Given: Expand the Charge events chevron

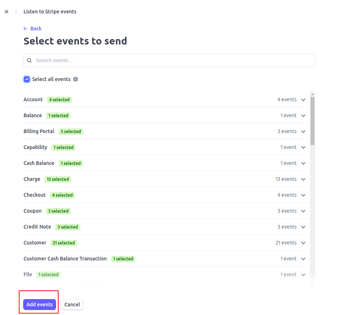Looking at the screenshot, I should pos(303,179).
